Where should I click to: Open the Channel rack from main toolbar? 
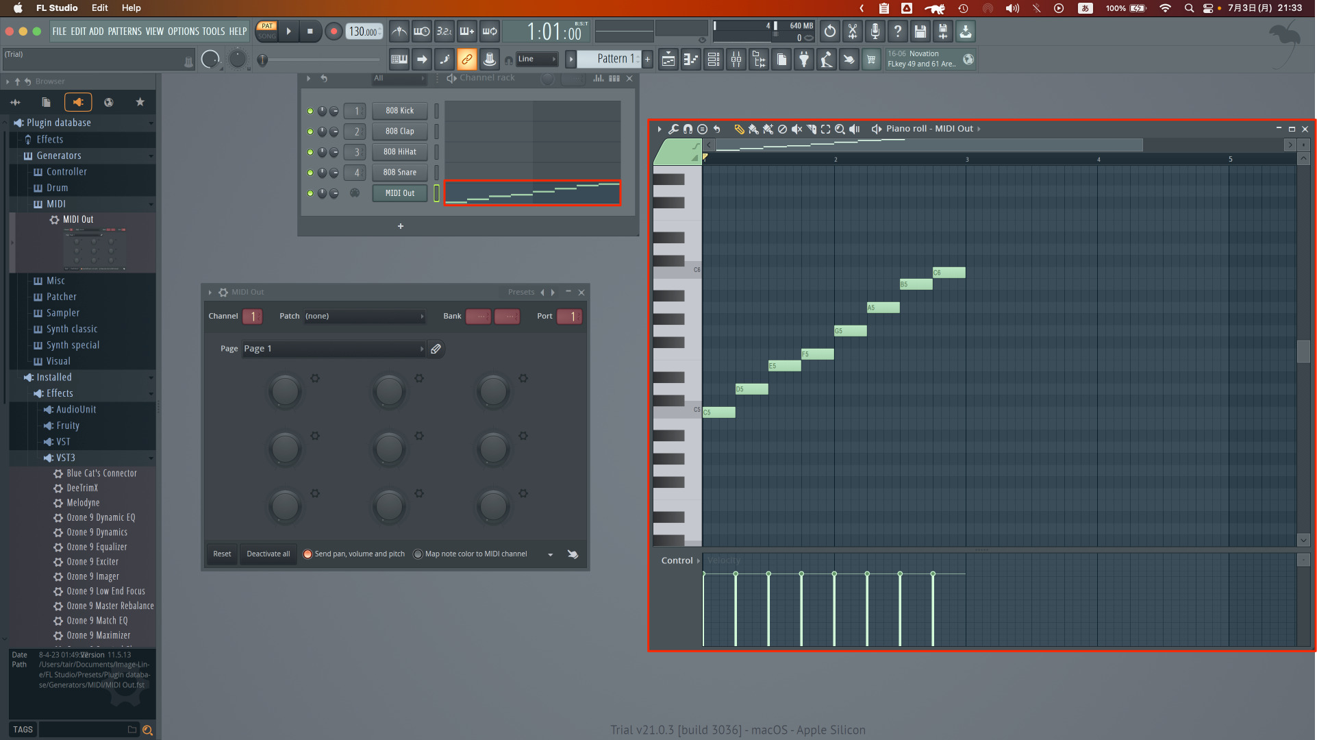pos(714,60)
